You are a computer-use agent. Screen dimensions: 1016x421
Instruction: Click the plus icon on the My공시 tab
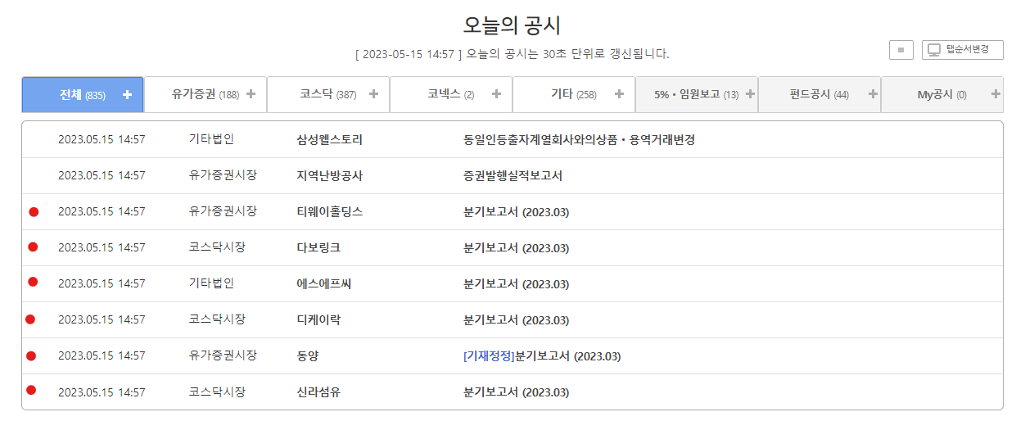[996, 94]
